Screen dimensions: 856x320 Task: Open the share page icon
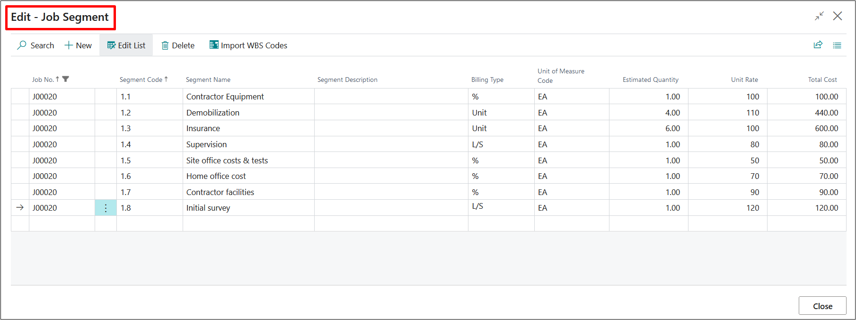818,45
